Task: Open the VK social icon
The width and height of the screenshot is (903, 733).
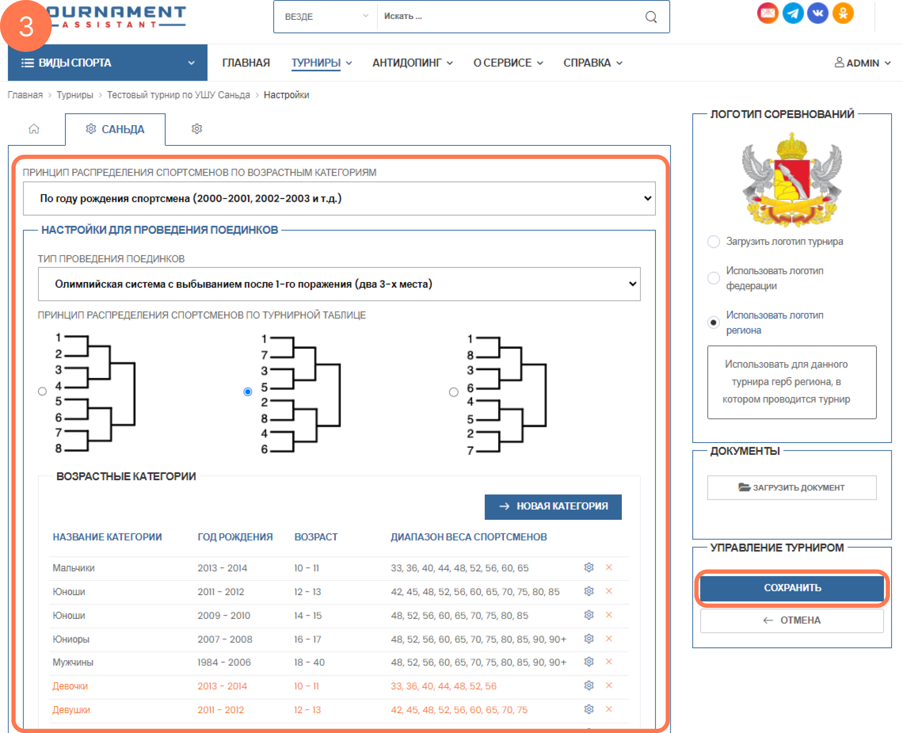Action: (817, 13)
